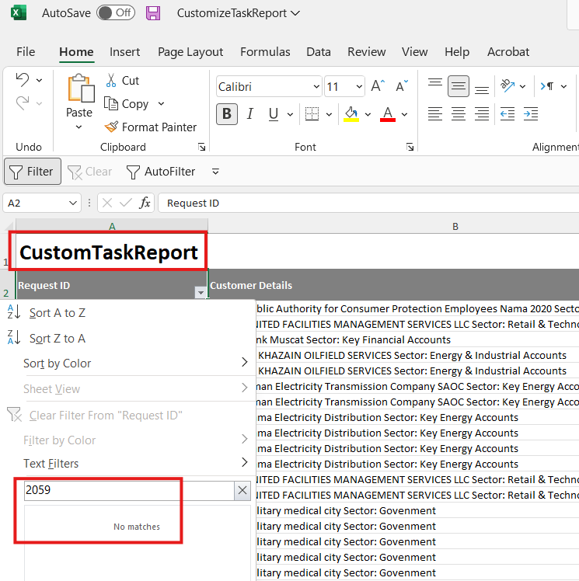Click the Cut scissors icon
The image size is (579, 581).
tap(111, 80)
